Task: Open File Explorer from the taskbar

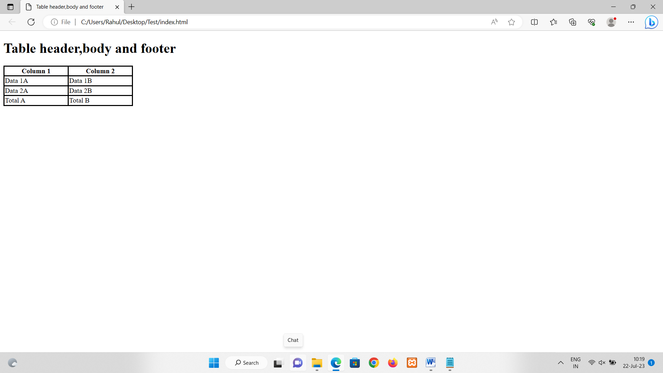Action: point(317,363)
